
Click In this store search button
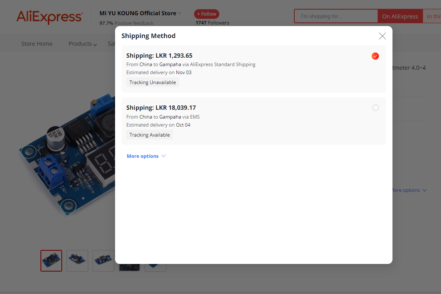(x=432, y=16)
